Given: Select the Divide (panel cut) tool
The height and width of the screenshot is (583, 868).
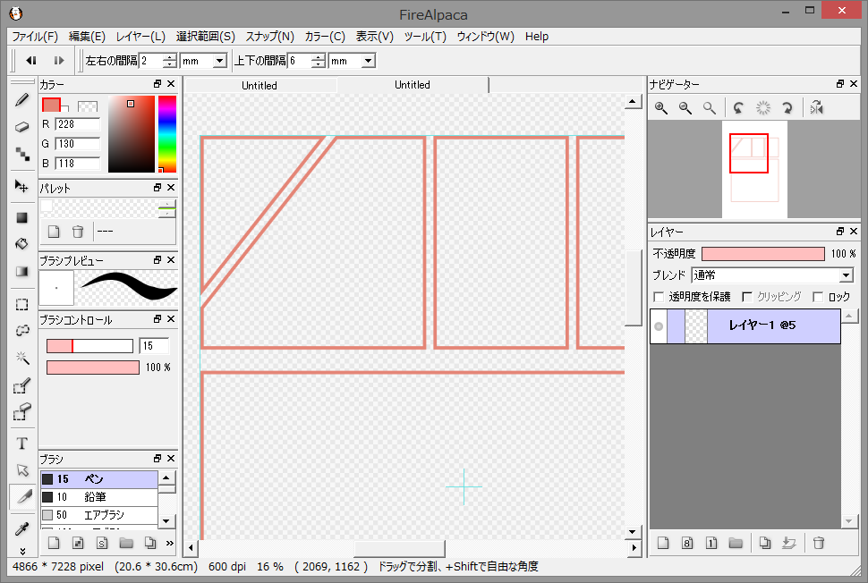Looking at the screenshot, I should click(21, 496).
